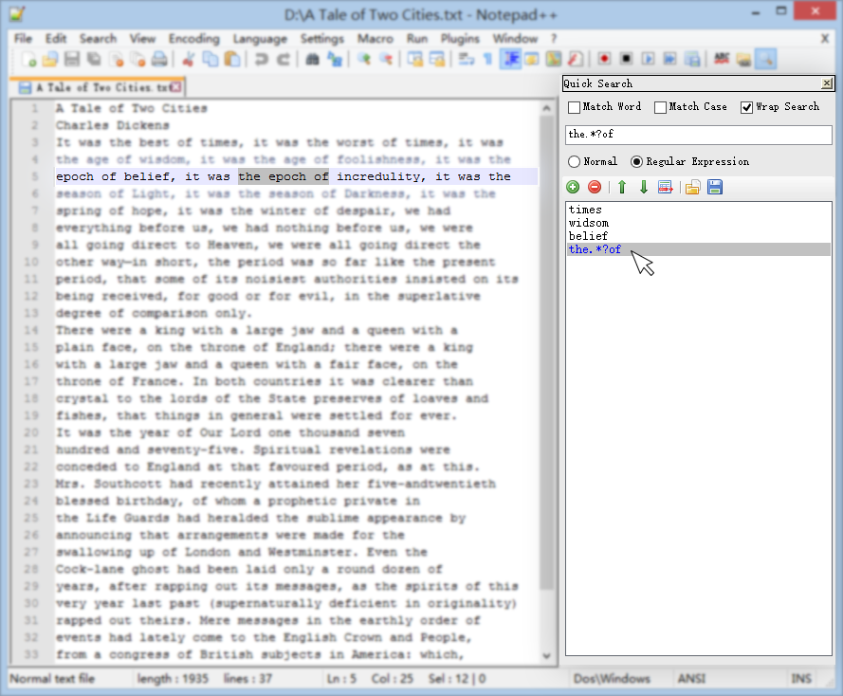Remove pattern with the red minus button
843x696 pixels.
593,187
